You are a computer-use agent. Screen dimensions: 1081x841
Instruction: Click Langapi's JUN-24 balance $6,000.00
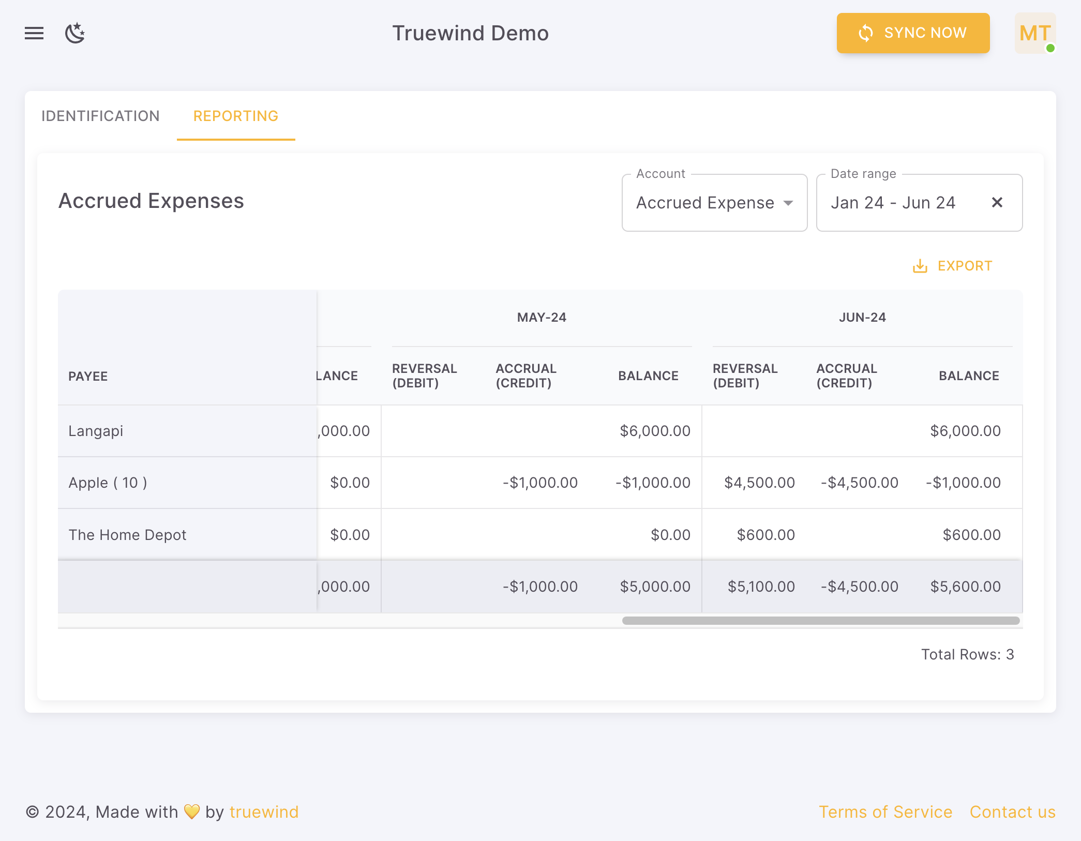click(x=965, y=431)
